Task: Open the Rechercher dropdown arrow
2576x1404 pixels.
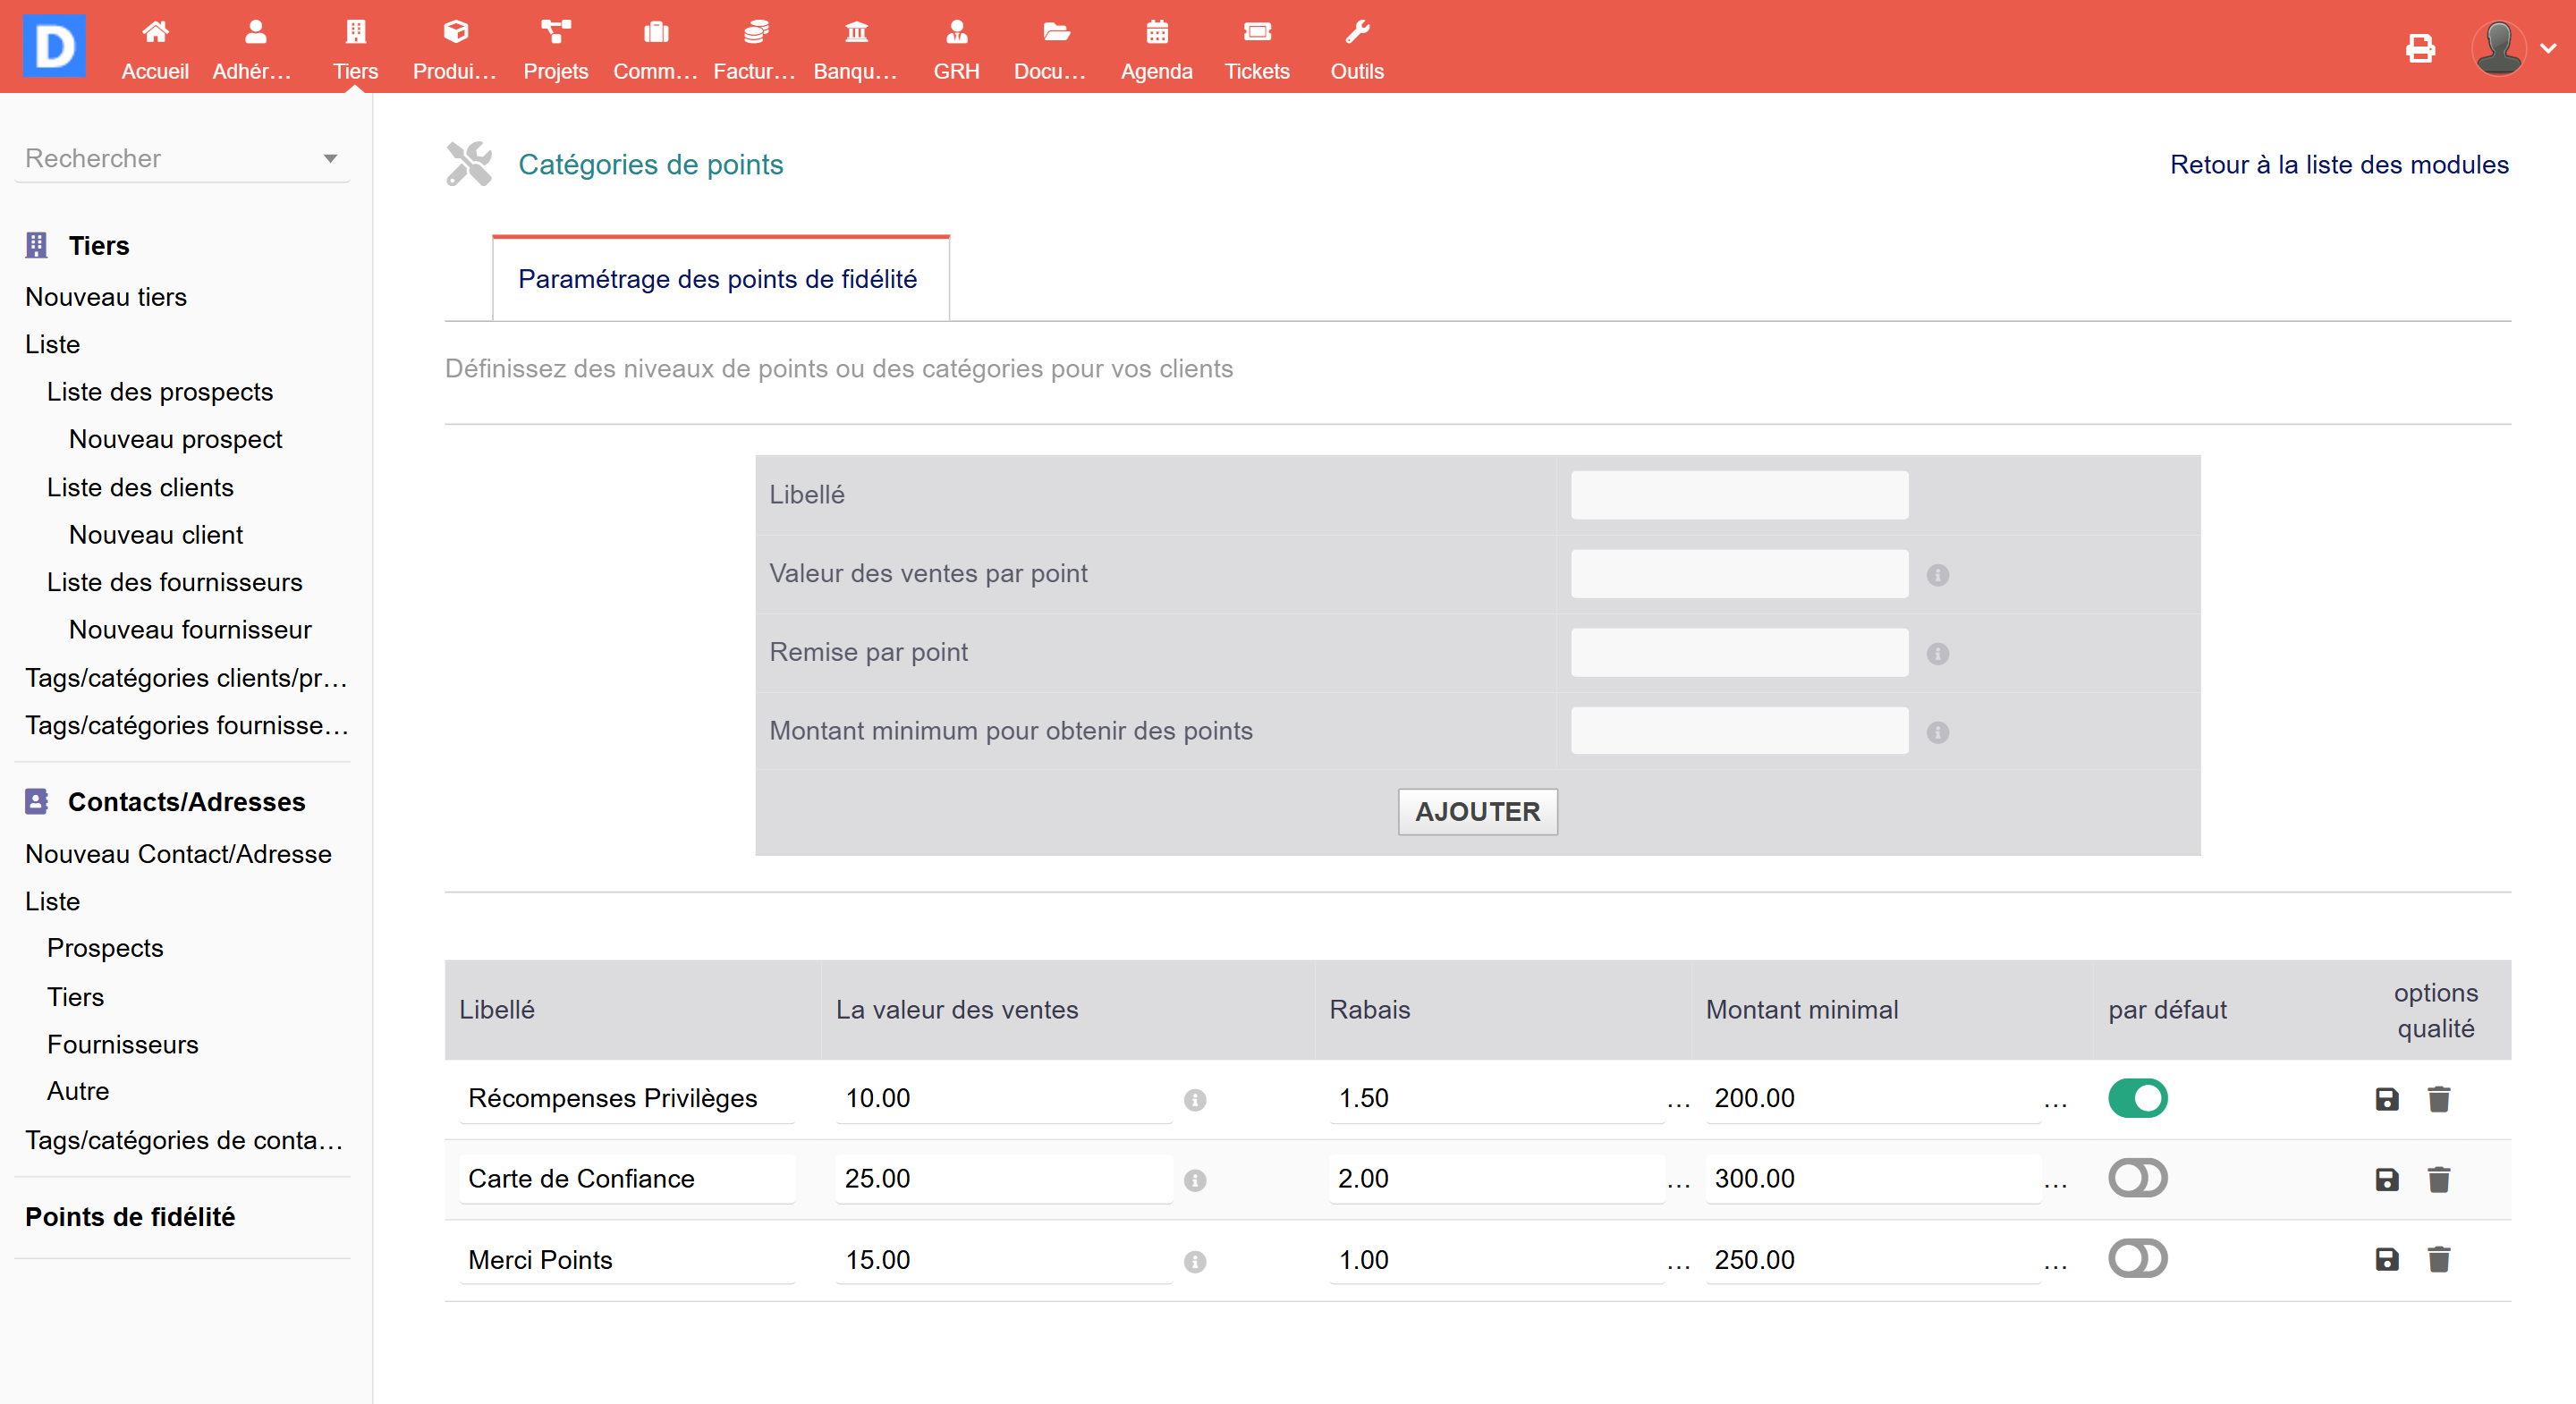Action: tap(330, 159)
